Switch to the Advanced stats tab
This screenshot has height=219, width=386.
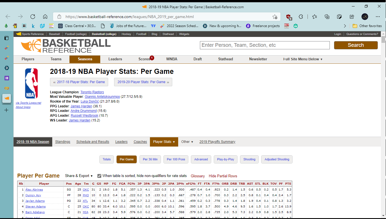click(201, 159)
